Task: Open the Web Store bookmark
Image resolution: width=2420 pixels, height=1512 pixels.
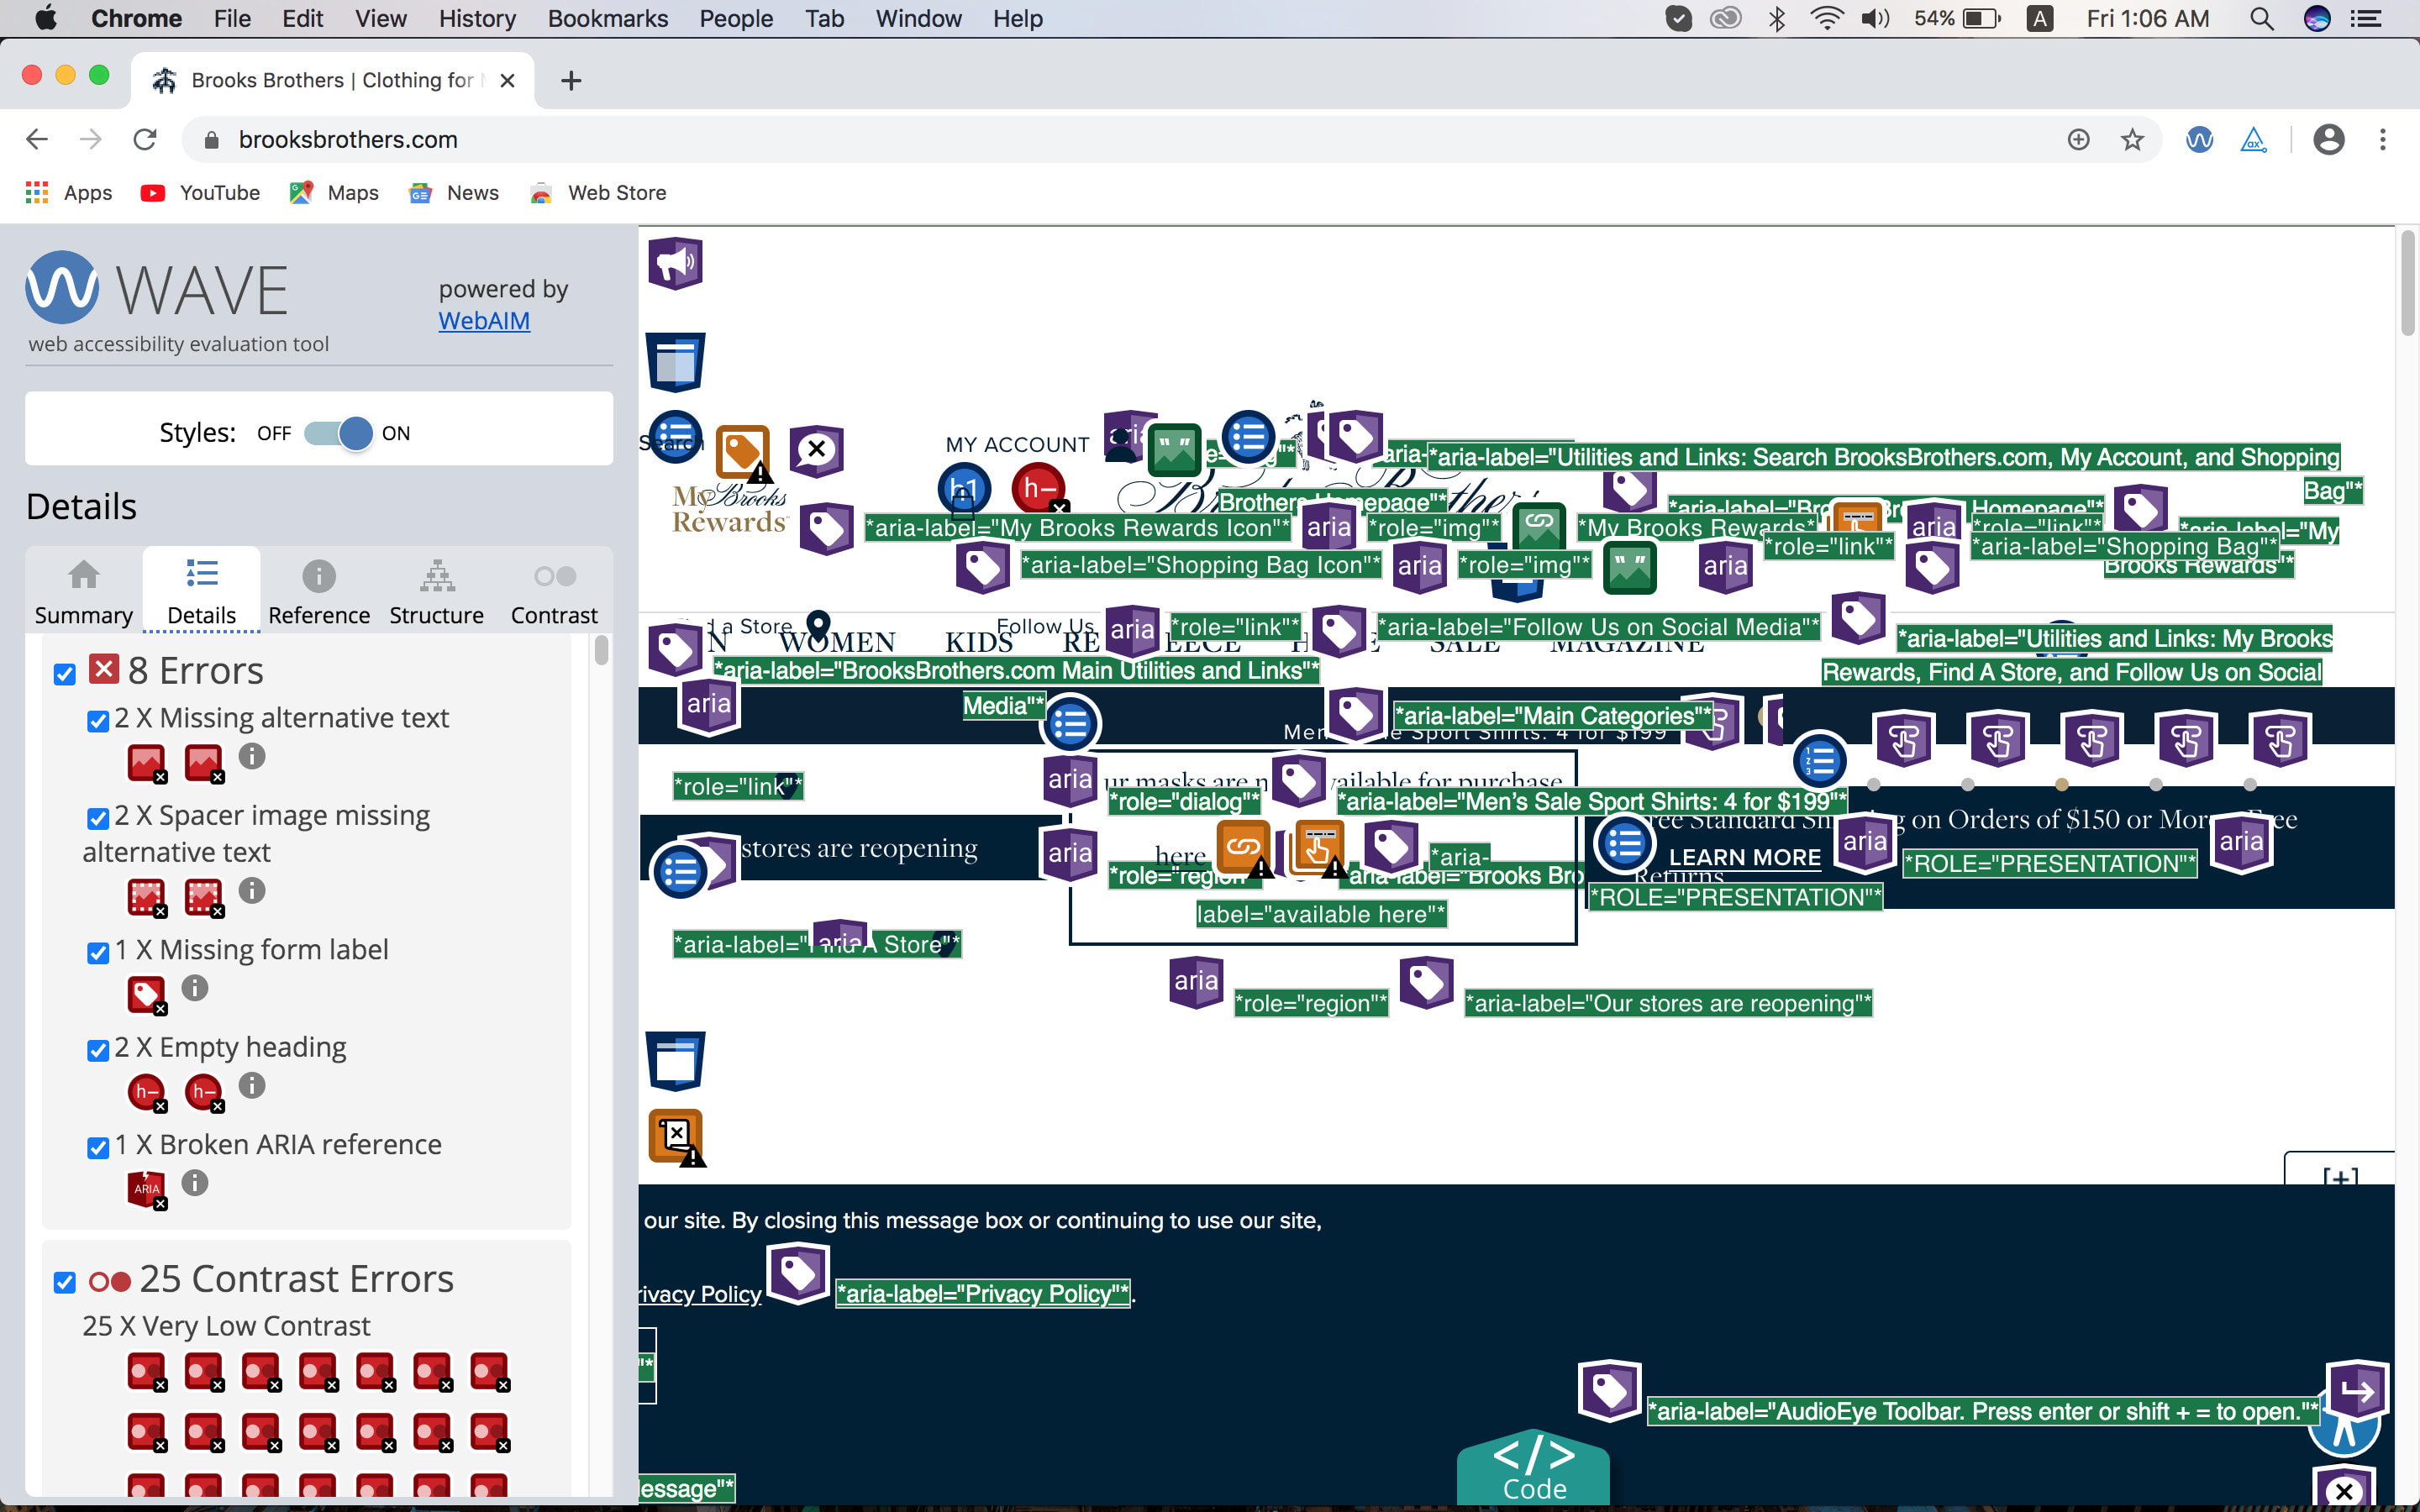Action: 598,193
